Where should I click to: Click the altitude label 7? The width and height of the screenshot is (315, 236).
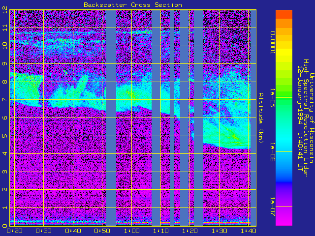click(5, 99)
